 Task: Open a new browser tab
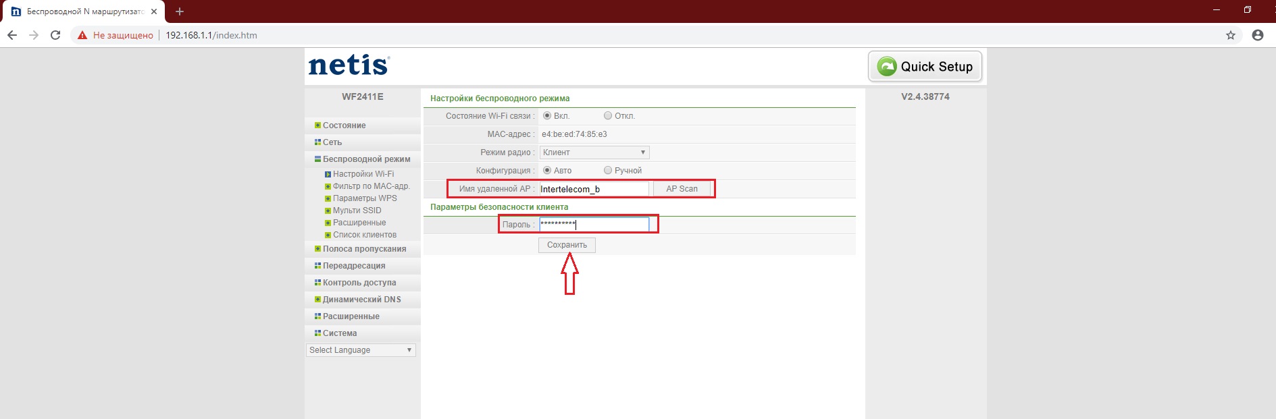point(180,11)
